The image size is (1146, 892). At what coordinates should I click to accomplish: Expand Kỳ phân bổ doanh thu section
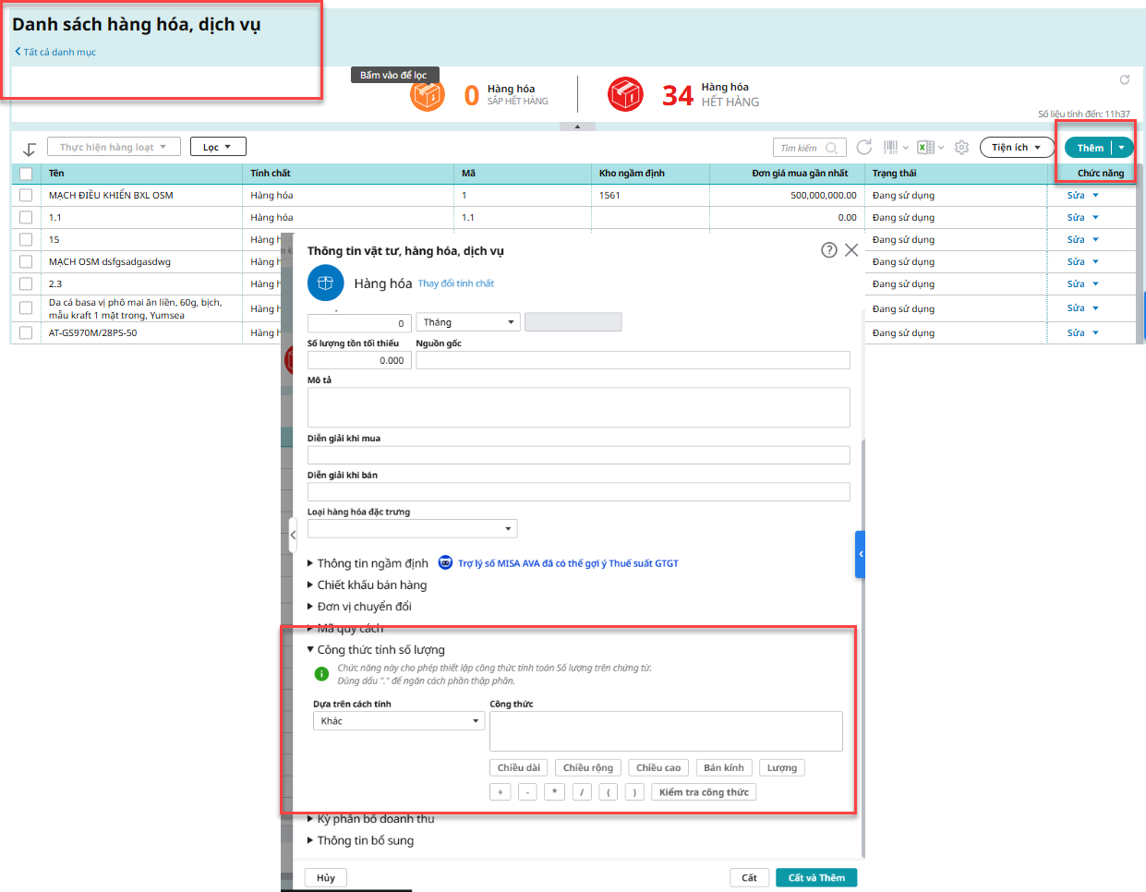pyautogui.click(x=370, y=819)
